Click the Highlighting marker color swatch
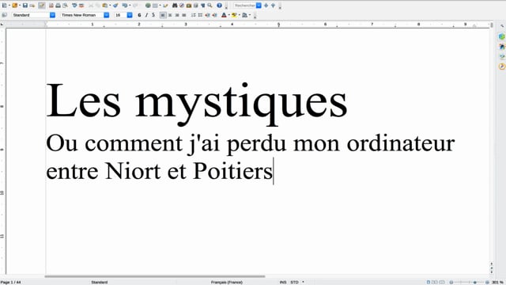The height and width of the screenshot is (285, 506). coord(234,15)
